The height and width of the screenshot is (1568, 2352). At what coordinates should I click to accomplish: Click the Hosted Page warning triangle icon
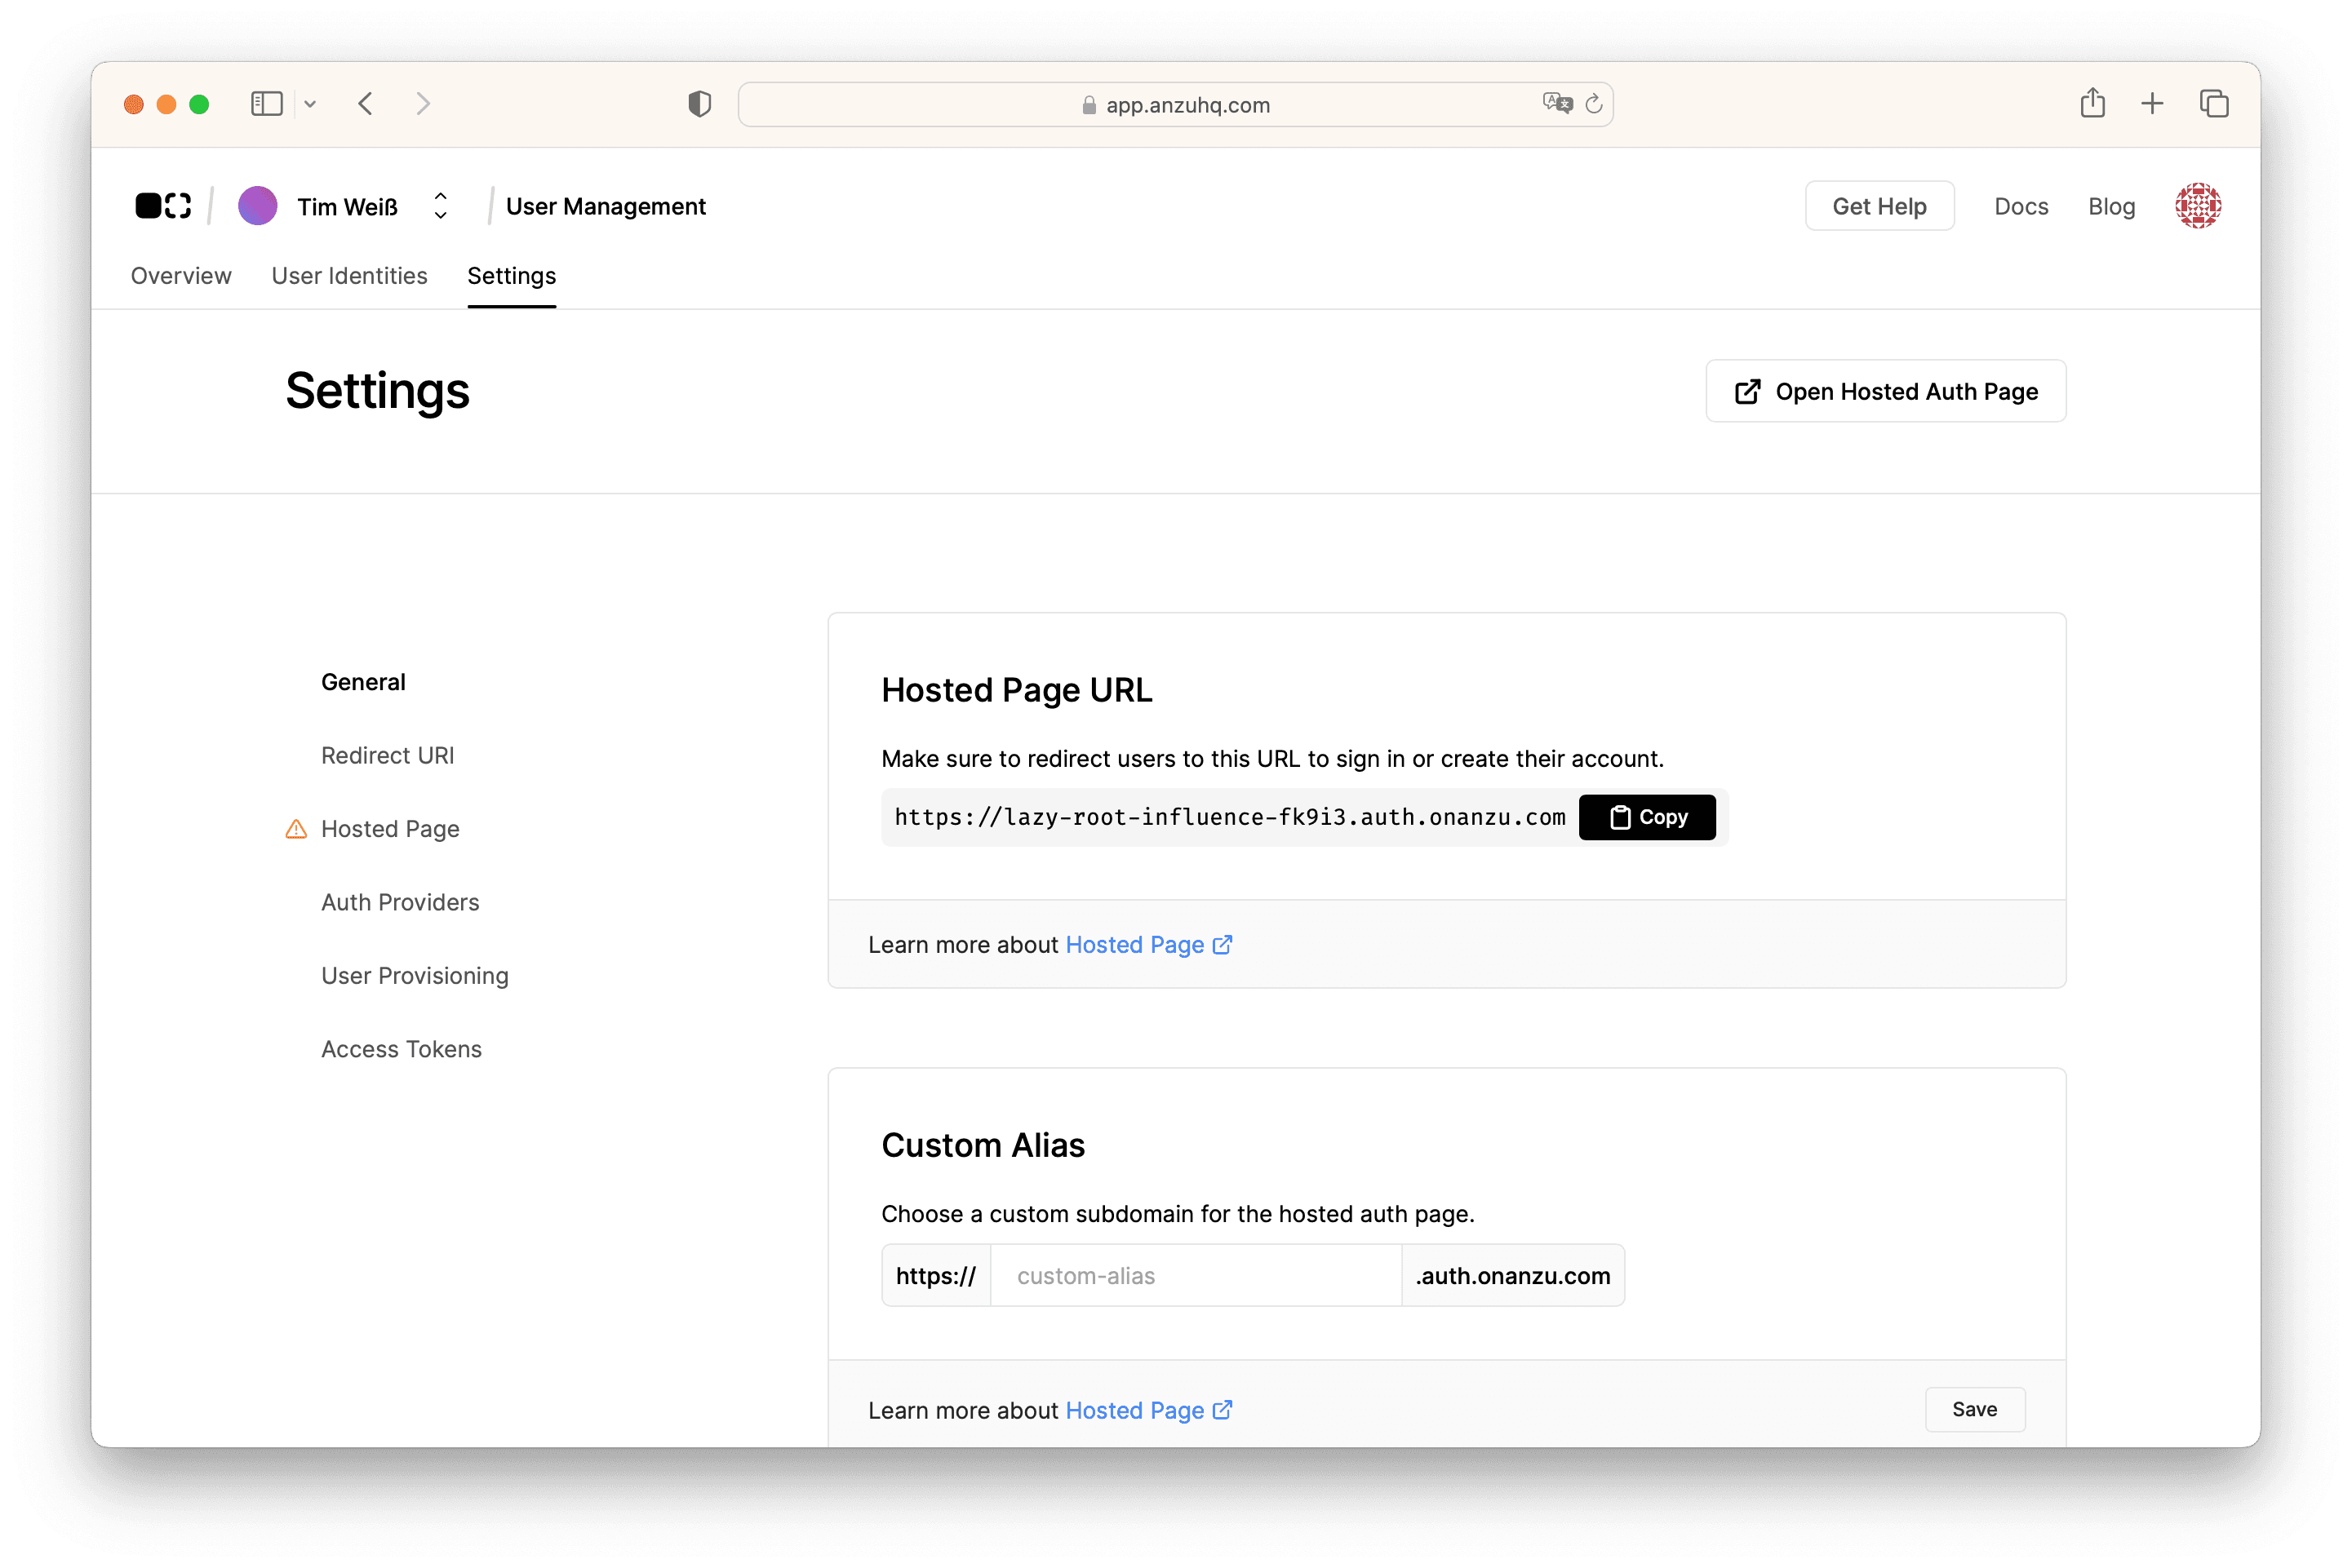(296, 829)
